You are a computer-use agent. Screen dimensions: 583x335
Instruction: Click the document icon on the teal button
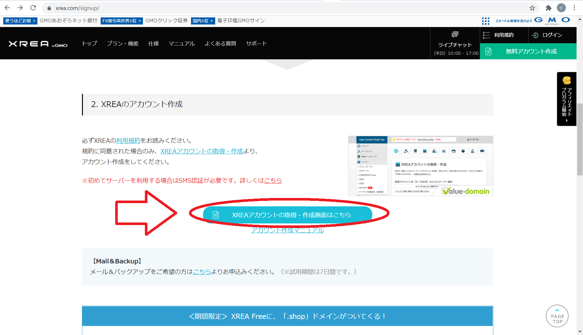click(x=216, y=215)
